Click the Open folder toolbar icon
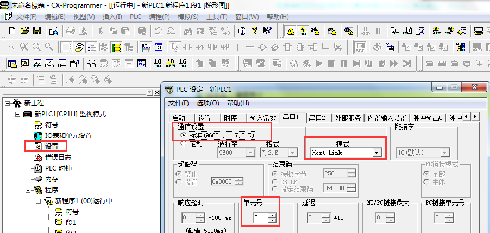This screenshot has height=233, width=490. [24, 31]
